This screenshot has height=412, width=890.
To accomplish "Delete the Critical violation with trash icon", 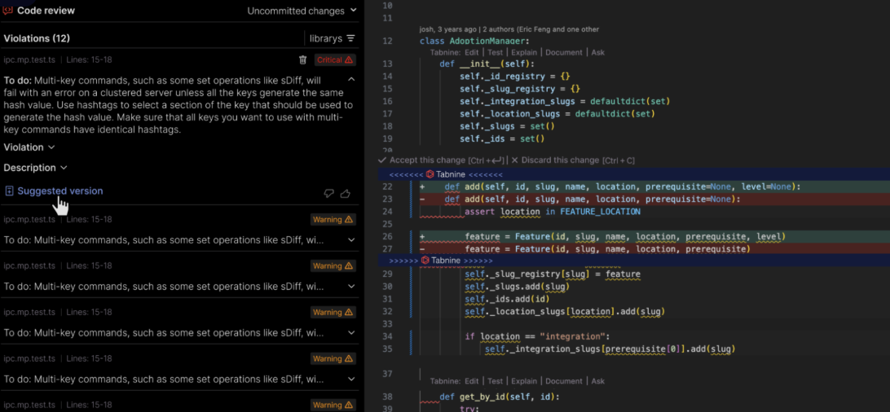I will (303, 59).
